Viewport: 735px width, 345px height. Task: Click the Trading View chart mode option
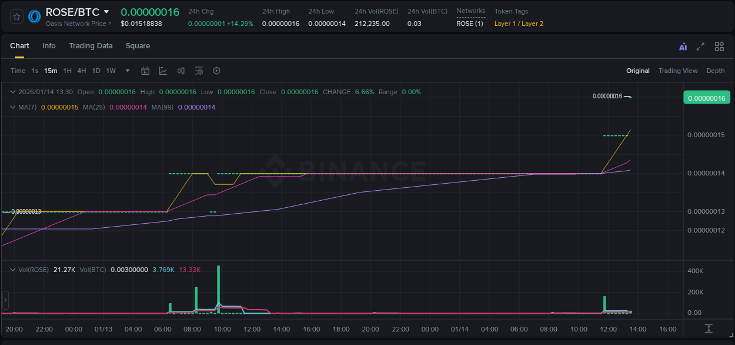coord(678,71)
